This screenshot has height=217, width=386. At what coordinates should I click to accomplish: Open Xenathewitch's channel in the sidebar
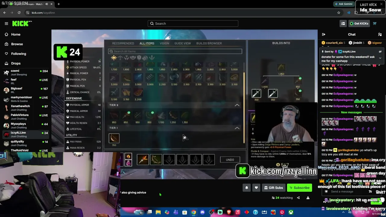click(25, 108)
